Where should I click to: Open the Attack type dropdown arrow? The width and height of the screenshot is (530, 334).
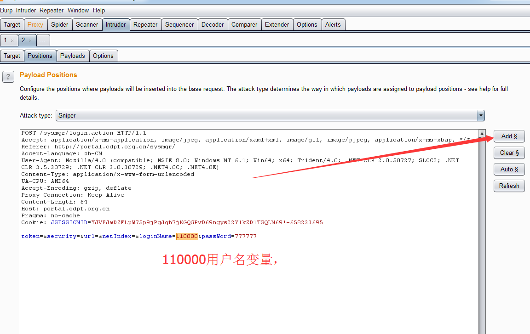481,116
